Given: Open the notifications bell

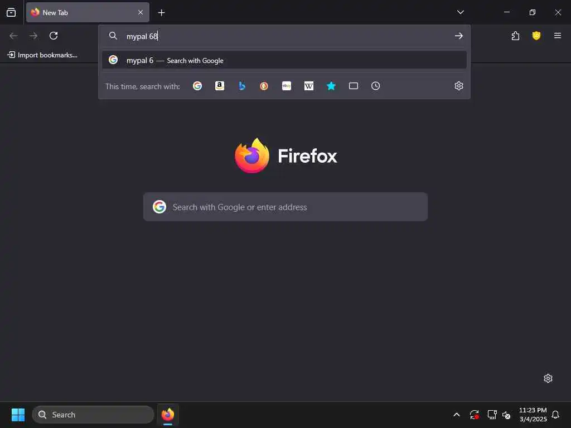Looking at the screenshot, I should coord(555,415).
